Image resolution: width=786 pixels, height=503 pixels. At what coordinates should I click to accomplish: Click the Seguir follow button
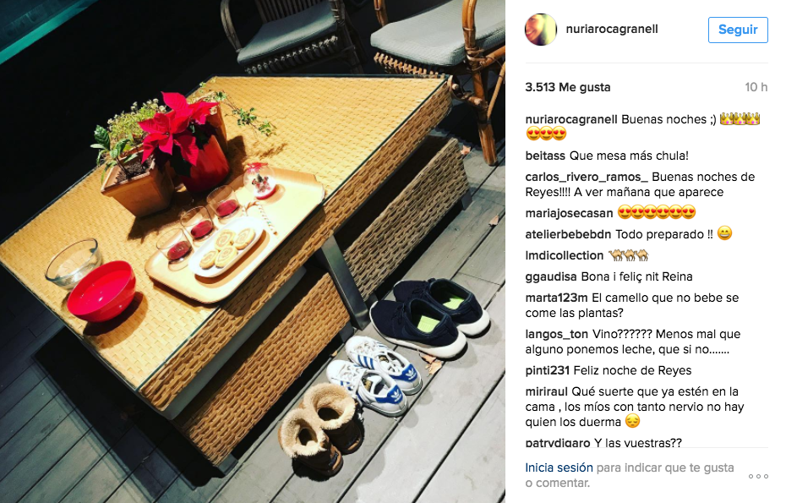[x=738, y=30]
